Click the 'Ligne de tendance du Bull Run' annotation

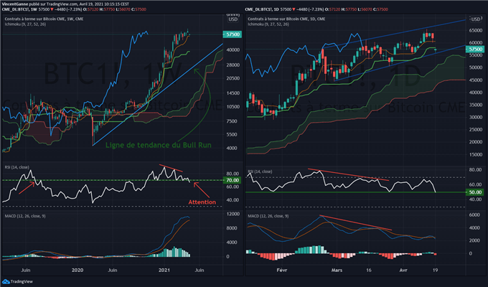click(159, 145)
